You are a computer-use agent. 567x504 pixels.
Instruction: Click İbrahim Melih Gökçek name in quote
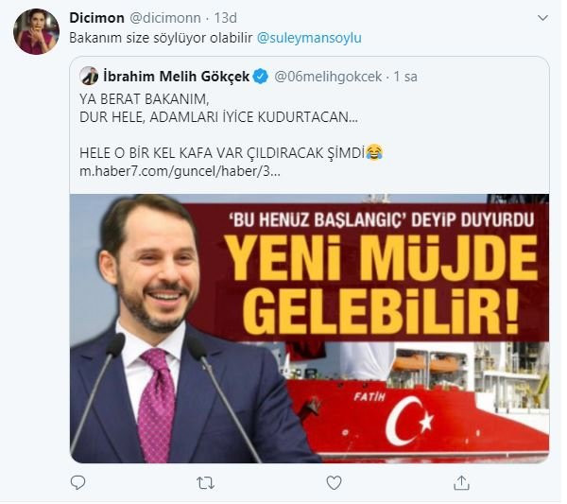pos(176,77)
